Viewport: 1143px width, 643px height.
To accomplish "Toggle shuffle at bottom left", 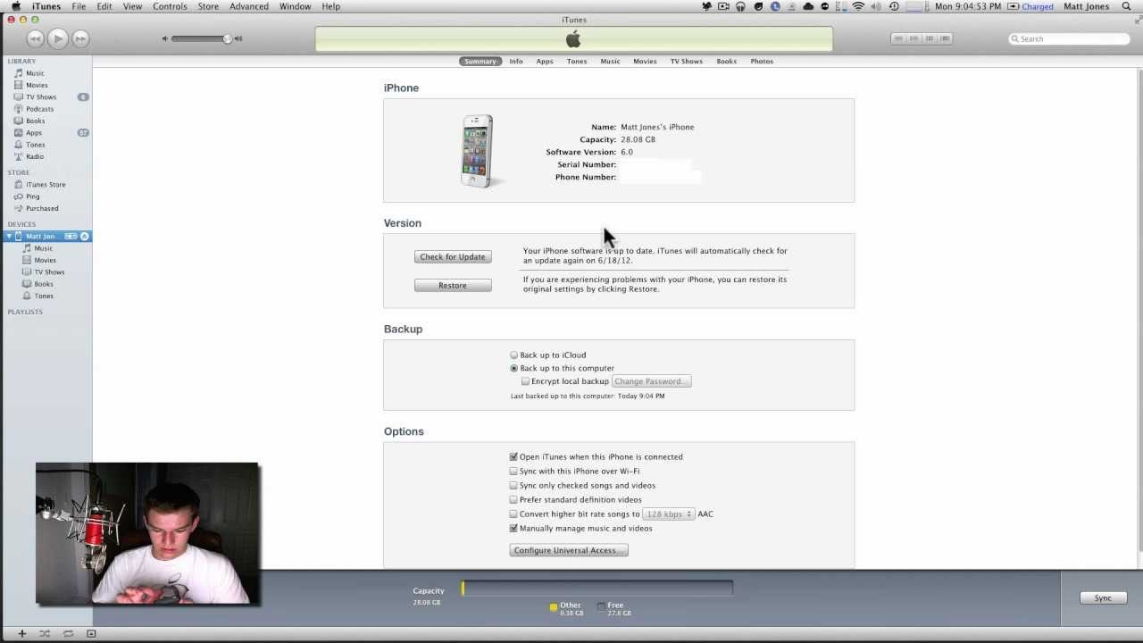I will coord(45,633).
